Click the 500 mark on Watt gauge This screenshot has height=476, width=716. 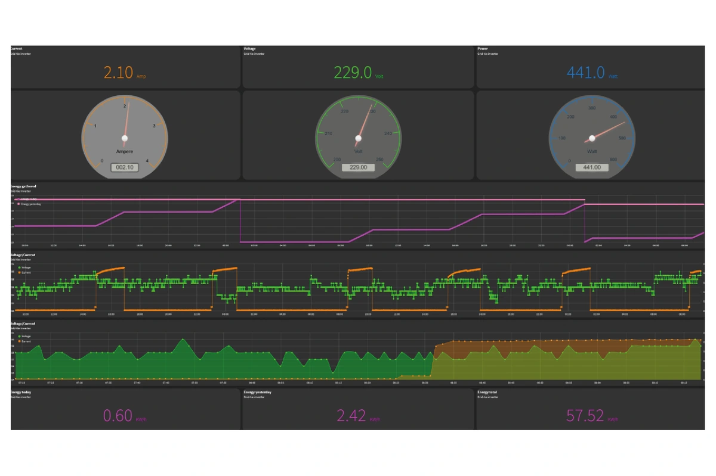[x=623, y=138]
